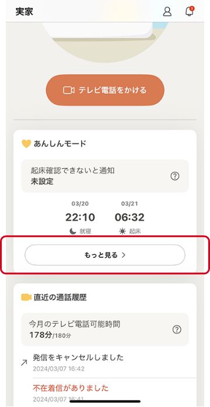The image size is (210, 407).
Task: Open the 起床確認できないと通知 未設定 setting
Action: 105,176
